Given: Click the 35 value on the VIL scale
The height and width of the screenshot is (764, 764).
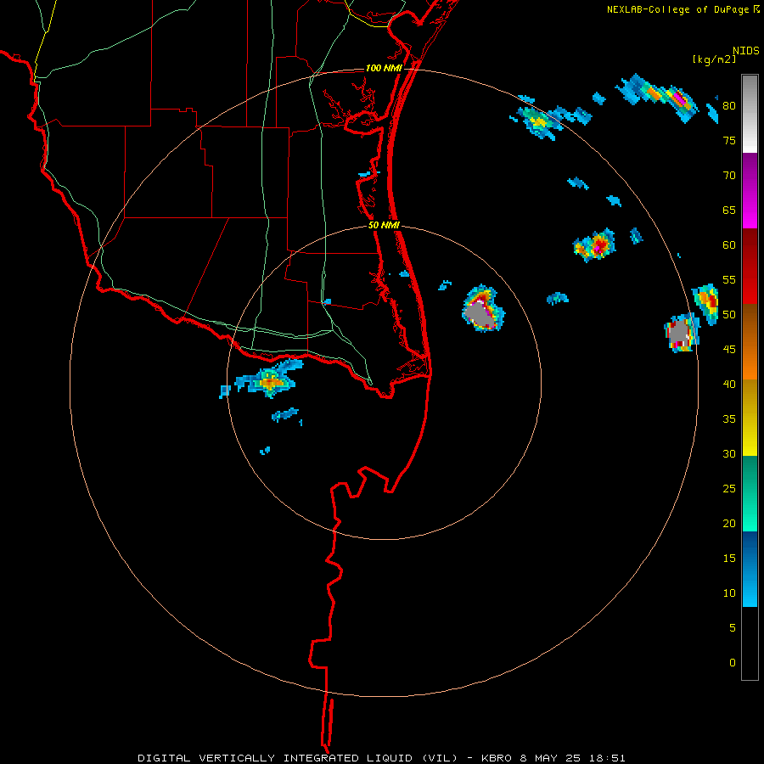Looking at the screenshot, I should [729, 419].
